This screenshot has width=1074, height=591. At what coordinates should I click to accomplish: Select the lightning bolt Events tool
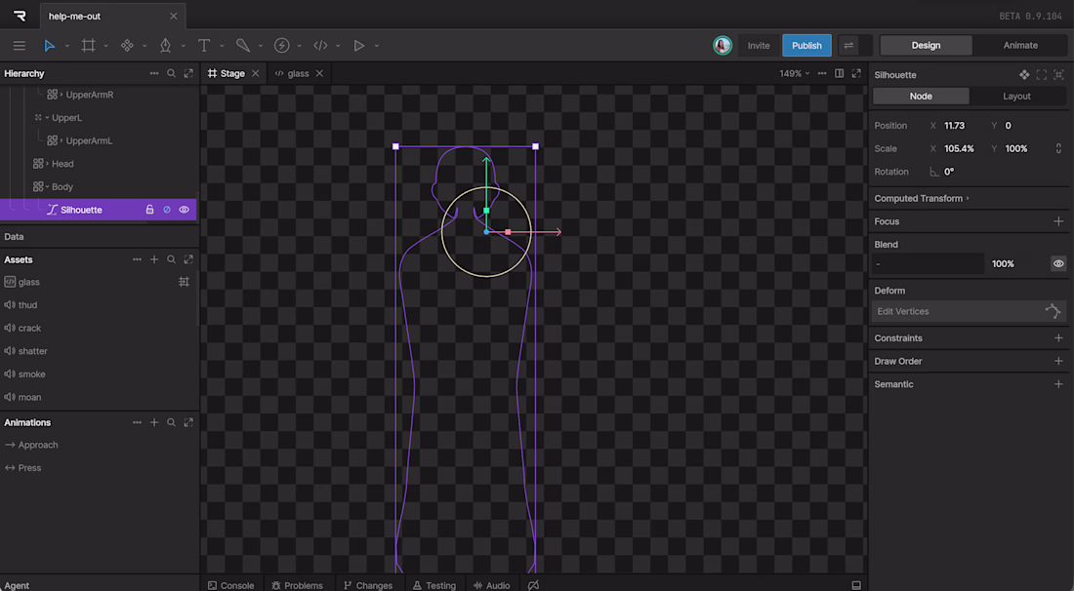[x=281, y=46]
